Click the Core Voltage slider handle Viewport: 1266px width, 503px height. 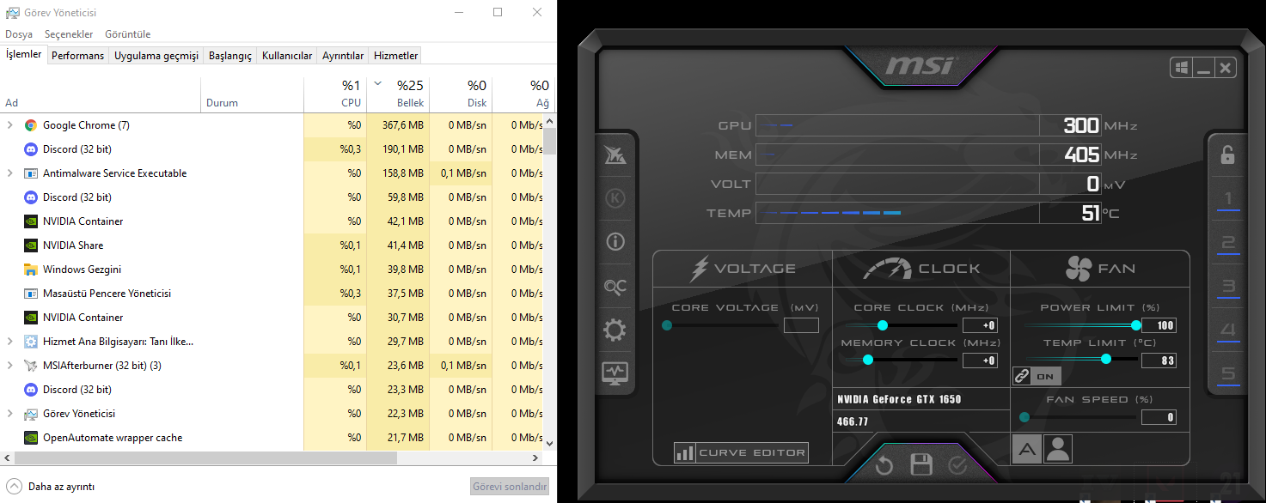[667, 325]
